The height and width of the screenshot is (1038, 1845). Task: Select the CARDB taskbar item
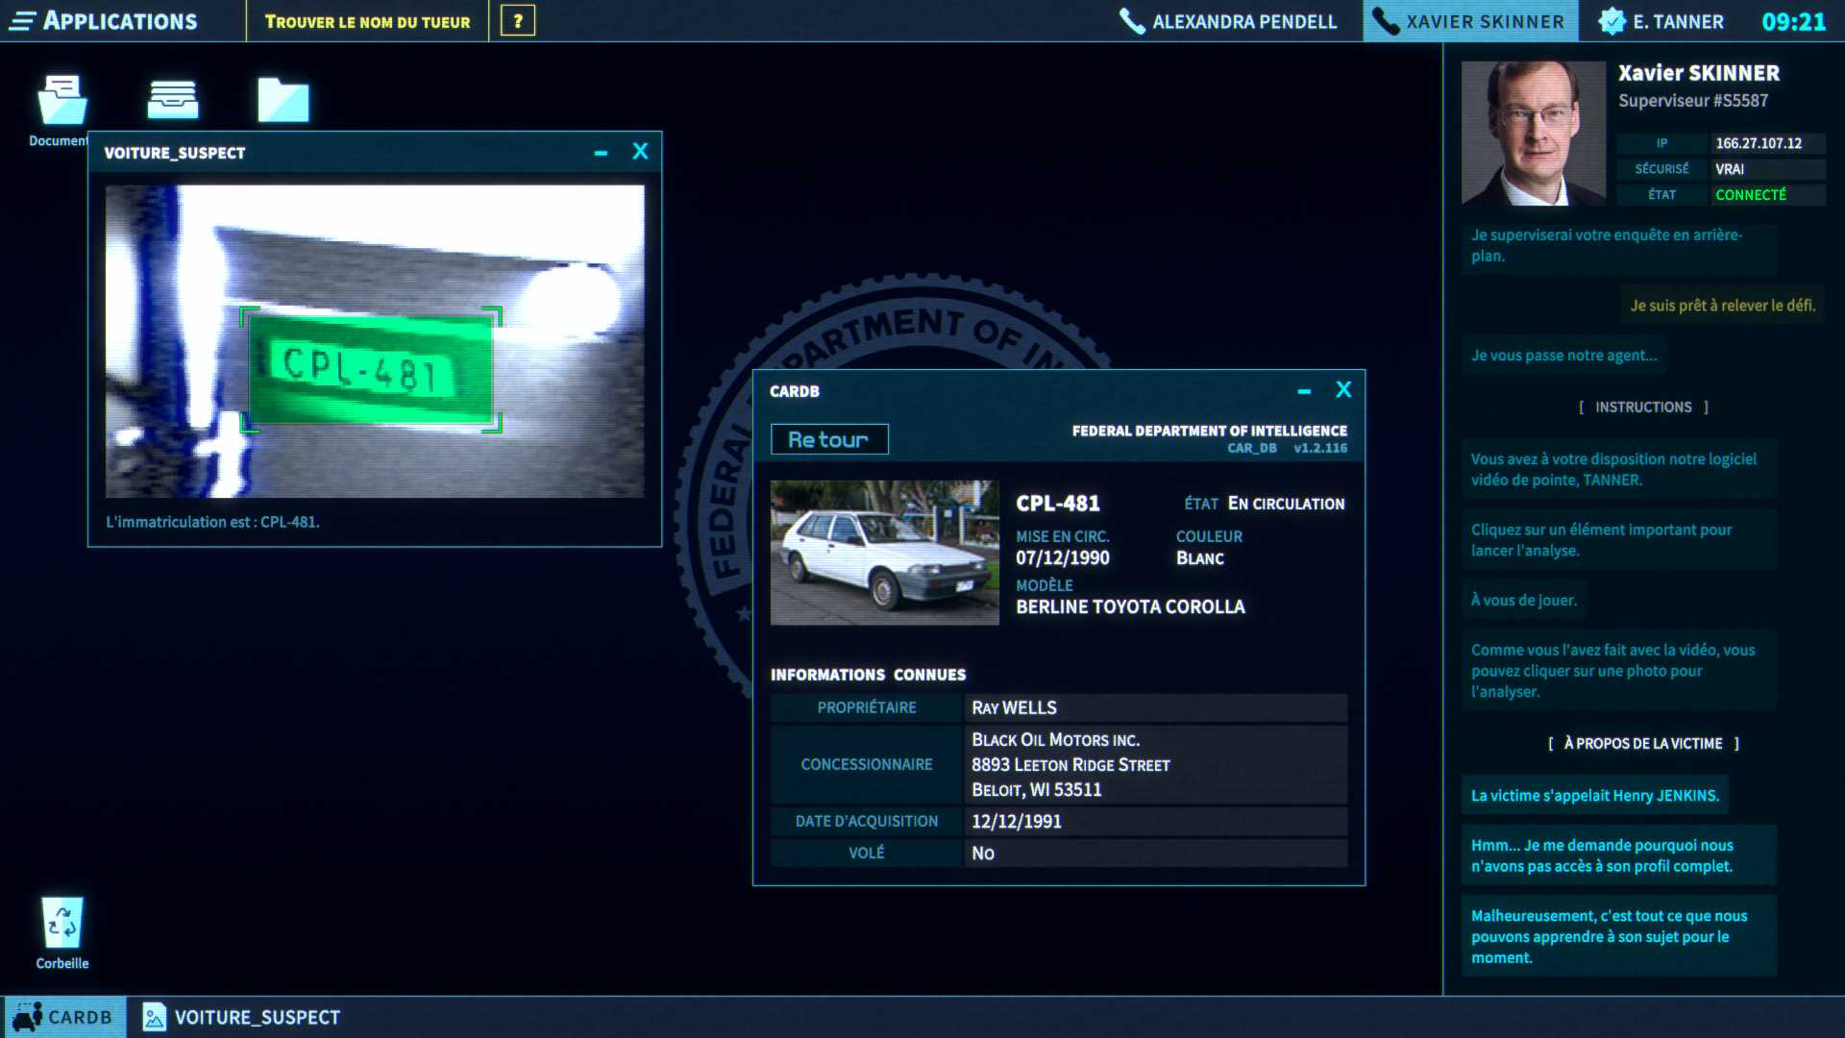(x=63, y=1017)
